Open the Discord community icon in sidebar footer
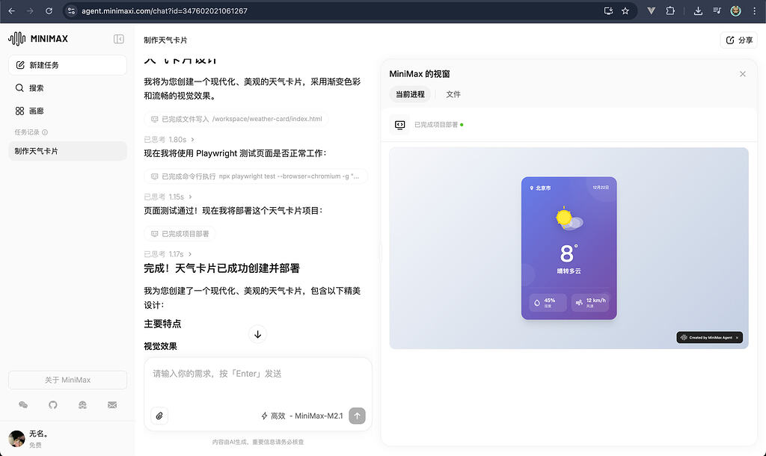The width and height of the screenshot is (766, 456). [x=82, y=404]
